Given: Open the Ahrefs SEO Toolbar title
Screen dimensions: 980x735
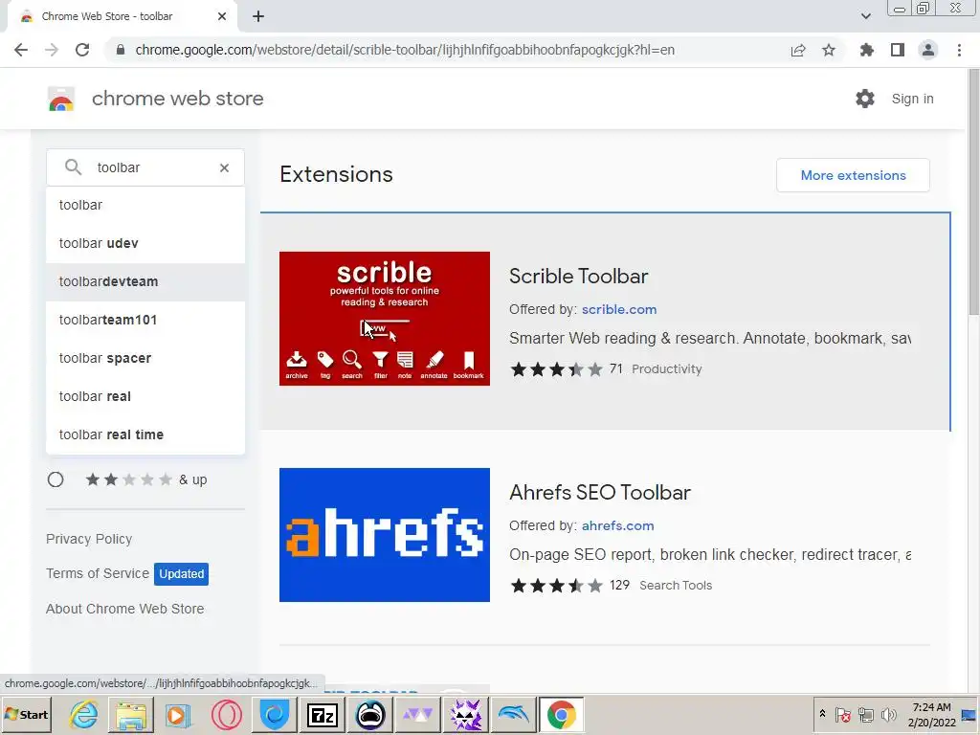Looking at the screenshot, I should click(600, 493).
